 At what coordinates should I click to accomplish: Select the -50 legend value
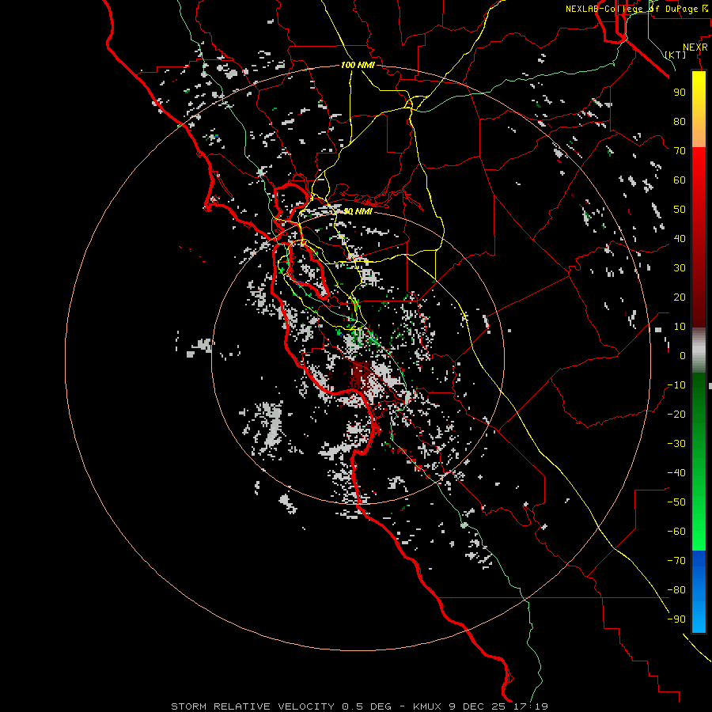(x=676, y=502)
